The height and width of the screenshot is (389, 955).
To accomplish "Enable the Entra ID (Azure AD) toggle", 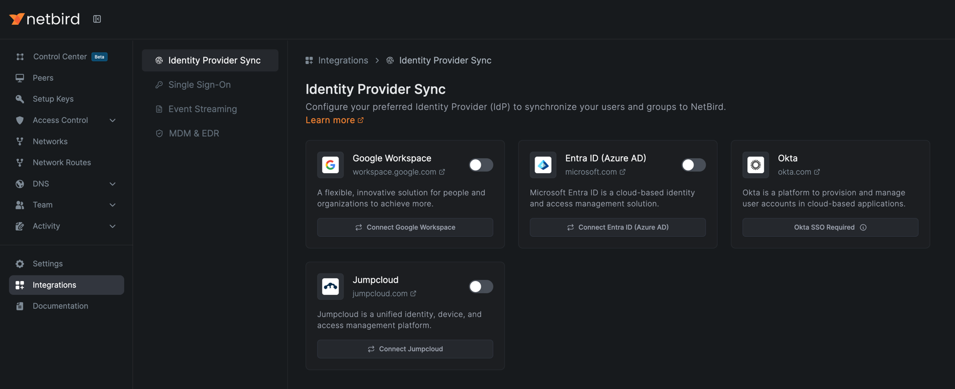I will point(693,165).
